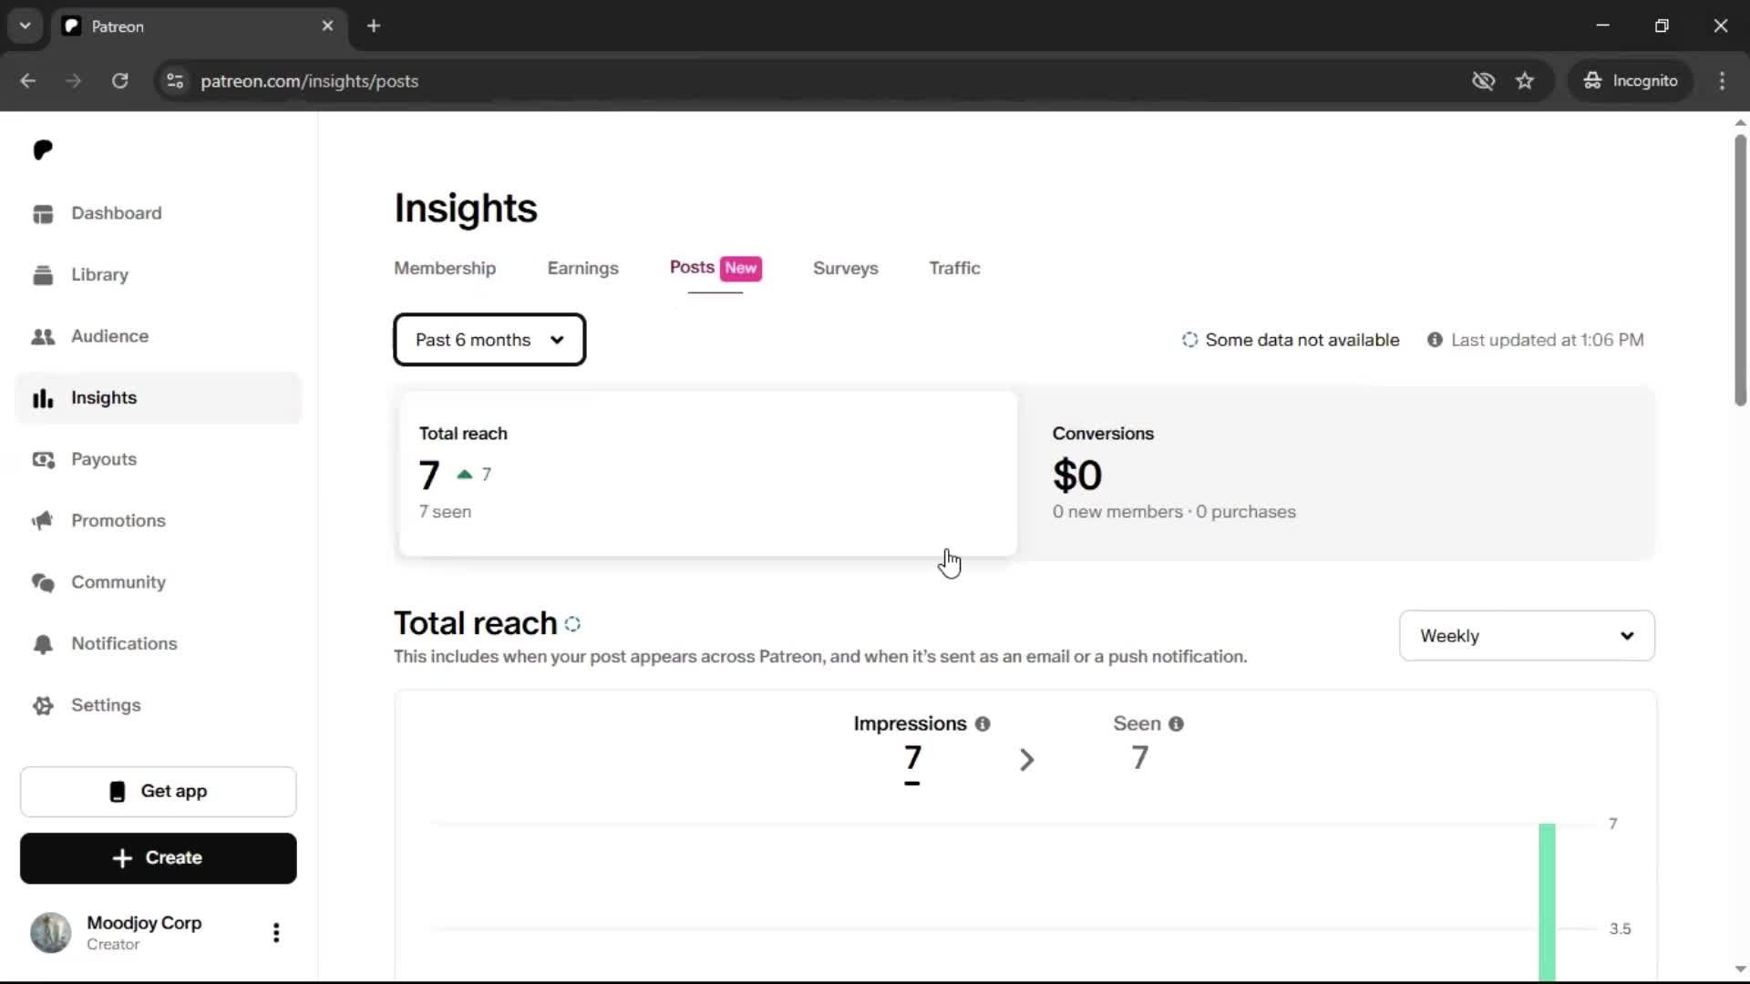Click the loading icon beside Total reach heading

click(x=572, y=624)
